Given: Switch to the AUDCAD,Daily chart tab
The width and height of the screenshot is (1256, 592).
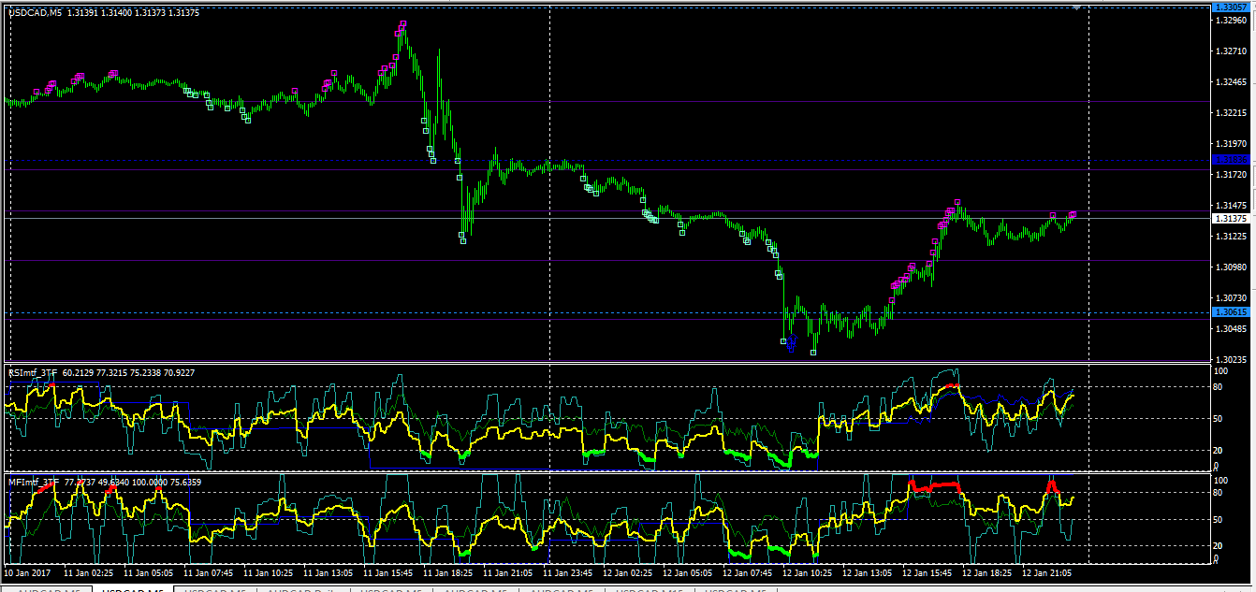Looking at the screenshot, I should pos(304,589).
